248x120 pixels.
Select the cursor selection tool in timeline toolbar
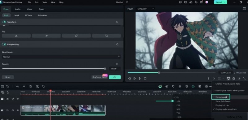[8, 86]
